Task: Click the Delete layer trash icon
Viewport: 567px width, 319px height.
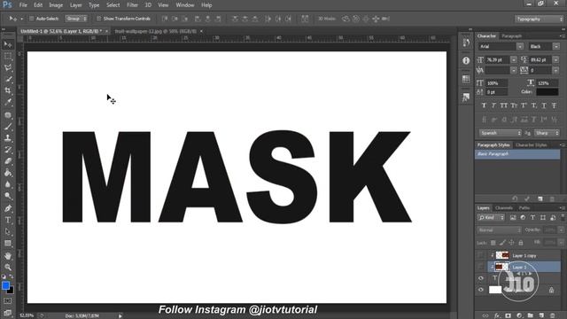Action: click(x=552, y=315)
